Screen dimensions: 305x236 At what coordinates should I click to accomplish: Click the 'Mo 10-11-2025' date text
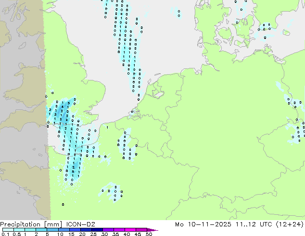[203, 224]
